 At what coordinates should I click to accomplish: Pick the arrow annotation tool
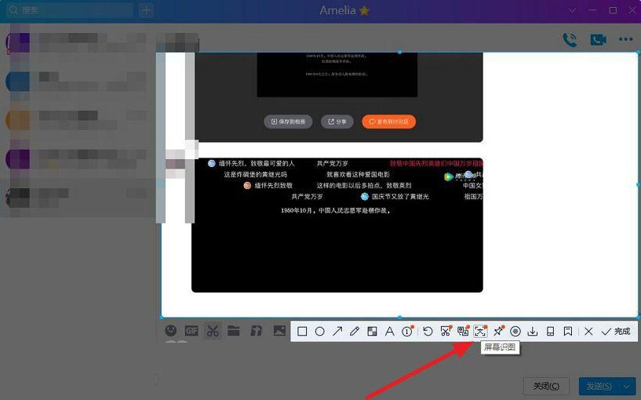tap(337, 332)
